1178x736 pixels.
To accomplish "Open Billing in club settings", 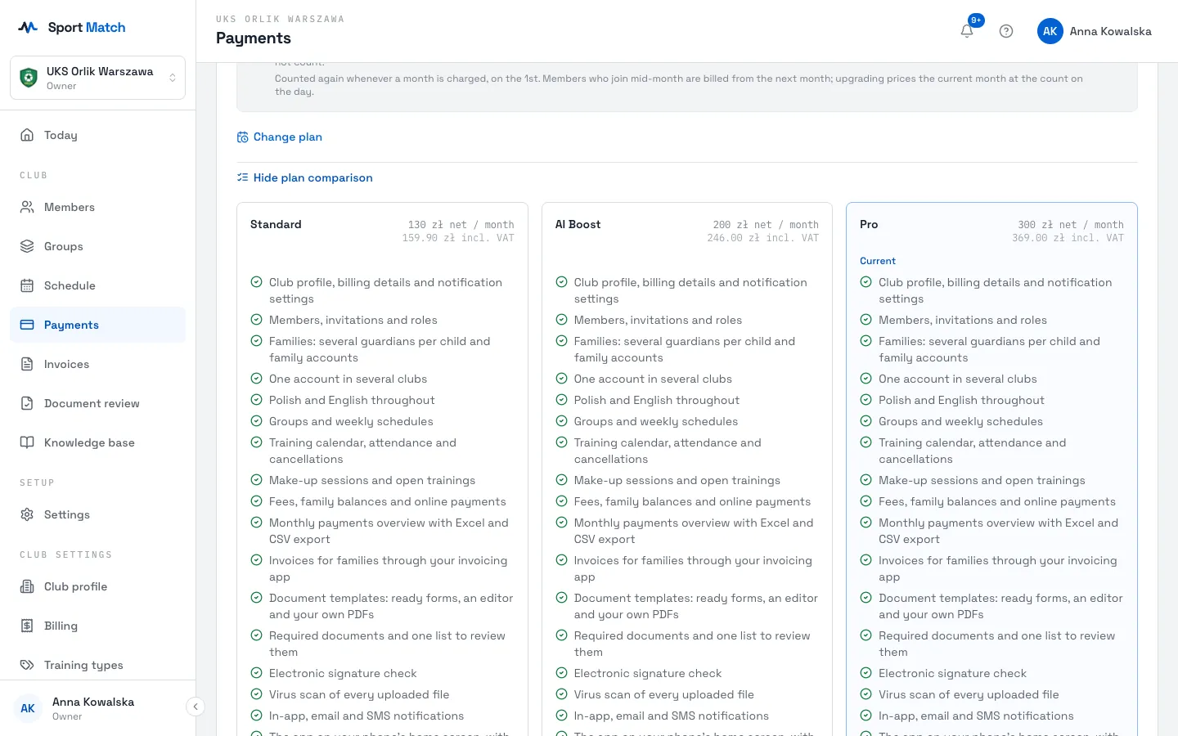I will (x=97, y=626).
